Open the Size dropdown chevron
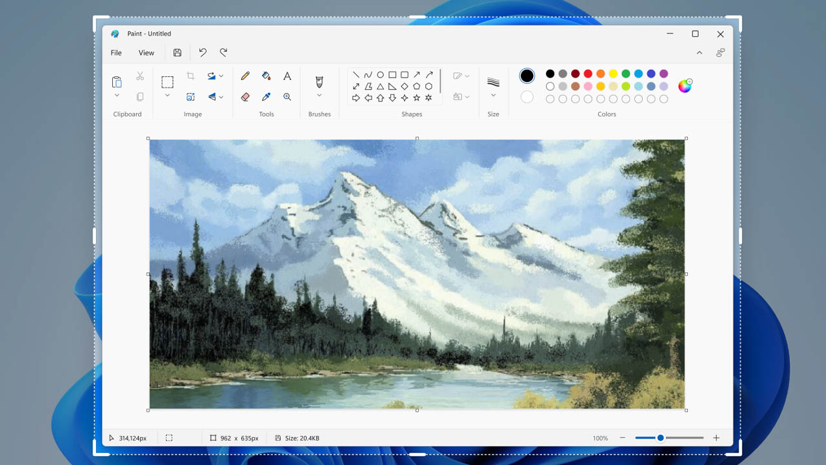 [x=494, y=94]
